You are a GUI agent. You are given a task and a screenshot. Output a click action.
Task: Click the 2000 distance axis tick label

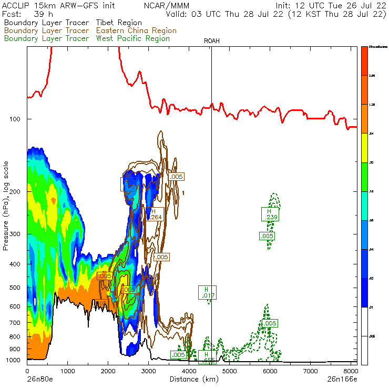pos(108,371)
